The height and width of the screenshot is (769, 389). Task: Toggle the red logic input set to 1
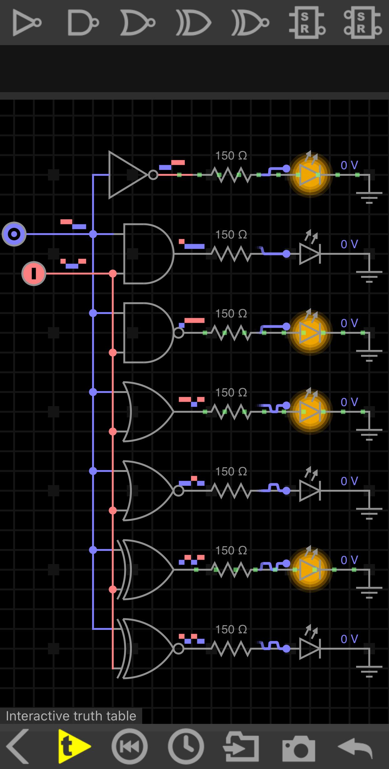(34, 274)
